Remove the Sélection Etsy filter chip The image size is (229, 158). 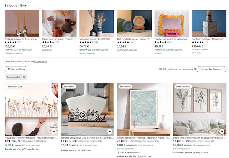click(24, 77)
